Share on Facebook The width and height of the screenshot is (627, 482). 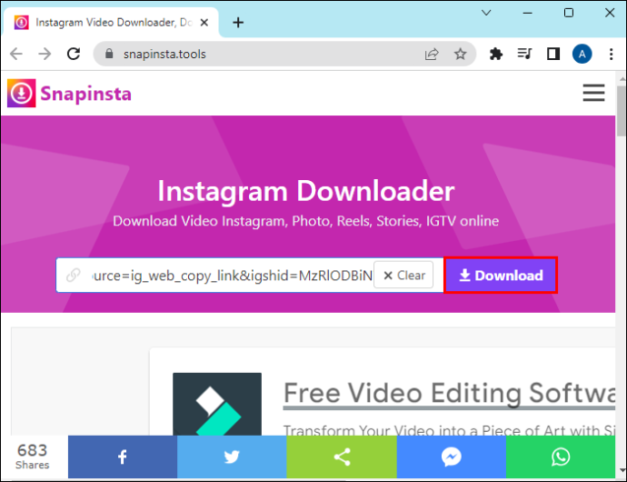(x=123, y=457)
